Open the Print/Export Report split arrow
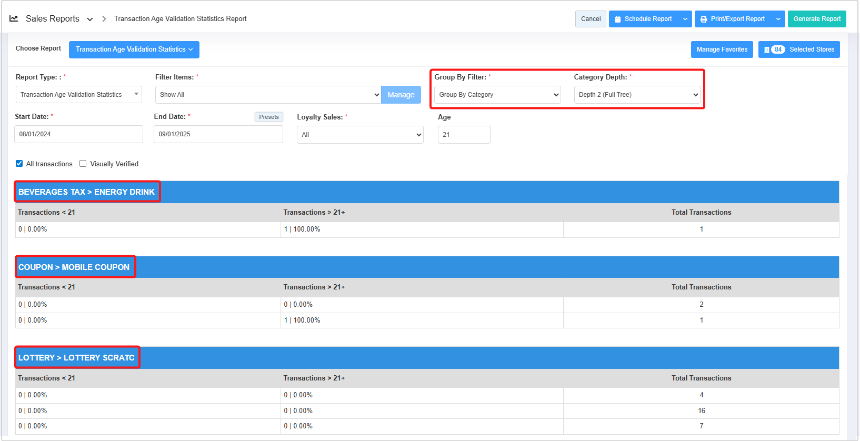Viewport: 860px width, 441px height. [x=778, y=19]
